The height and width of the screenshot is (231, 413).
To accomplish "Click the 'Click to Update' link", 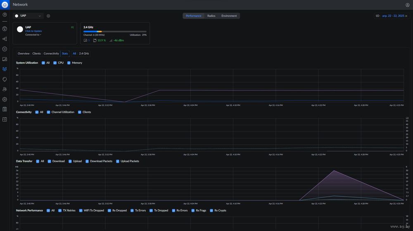I will (x=33, y=31).
